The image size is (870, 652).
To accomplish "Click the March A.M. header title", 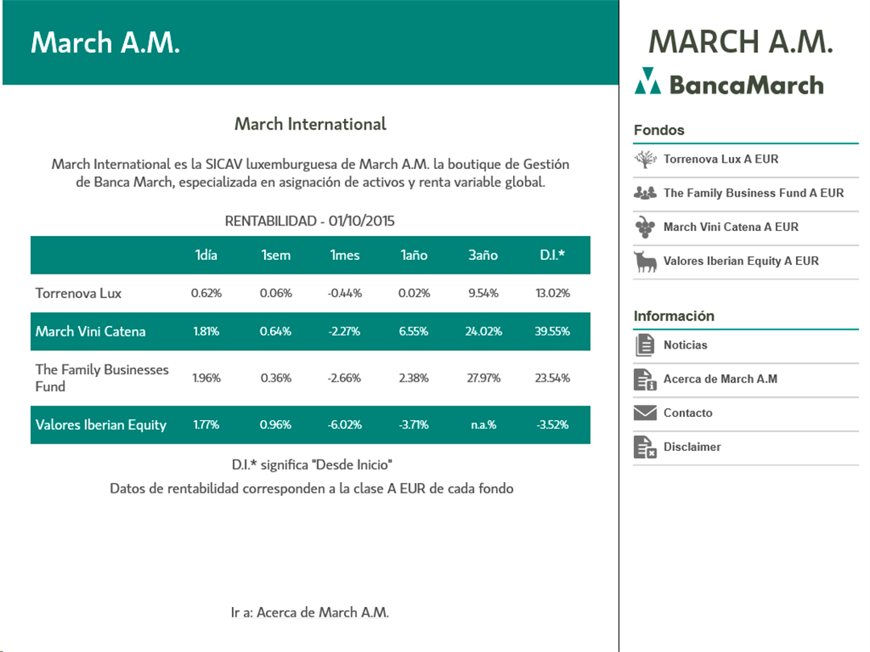I will coord(106,43).
